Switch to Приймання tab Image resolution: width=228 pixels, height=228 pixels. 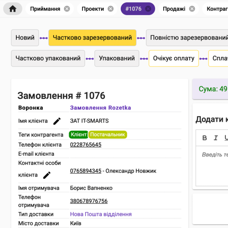pos(45,9)
